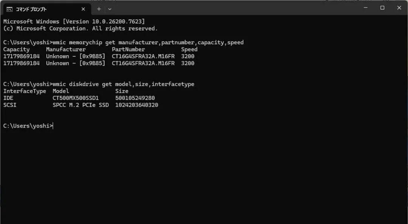Image resolution: width=408 pixels, height=224 pixels.
Task: Expand the new tab profile dropdown chevron
Action: pyautogui.click(x=110, y=9)
